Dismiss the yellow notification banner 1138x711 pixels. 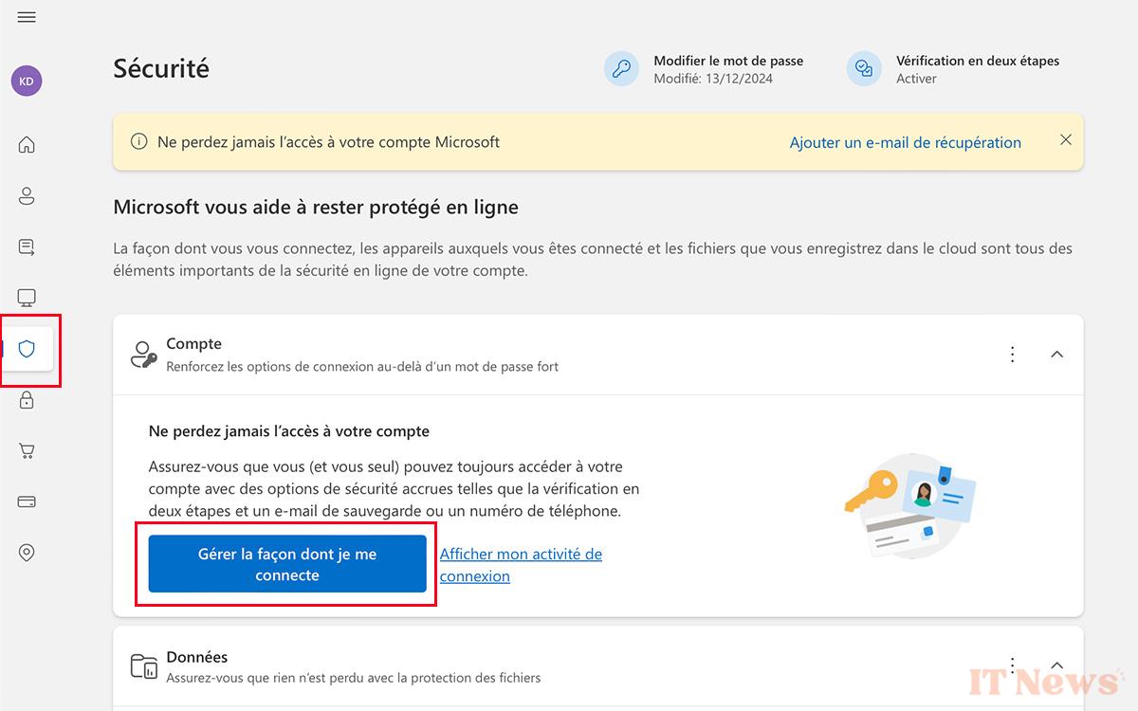[x=1066, y=140]
